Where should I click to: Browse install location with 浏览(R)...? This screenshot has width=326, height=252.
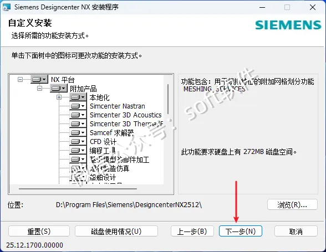pyautogui.click(x=292, y=205)
